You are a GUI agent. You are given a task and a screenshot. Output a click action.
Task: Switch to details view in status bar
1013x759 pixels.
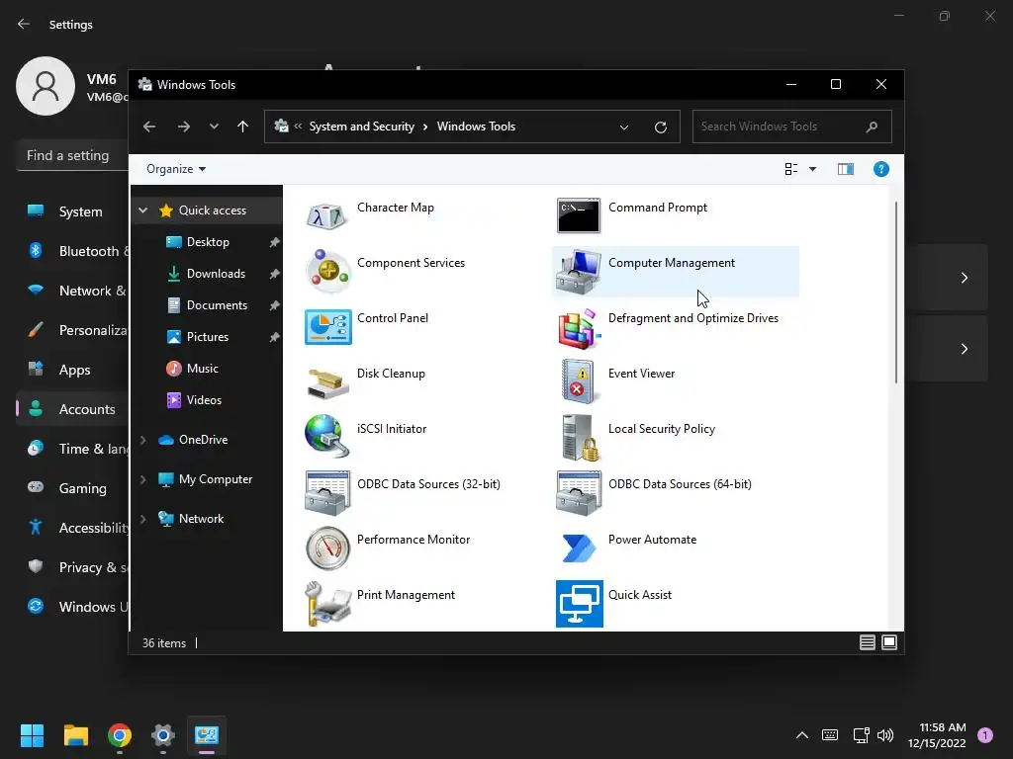867,642
